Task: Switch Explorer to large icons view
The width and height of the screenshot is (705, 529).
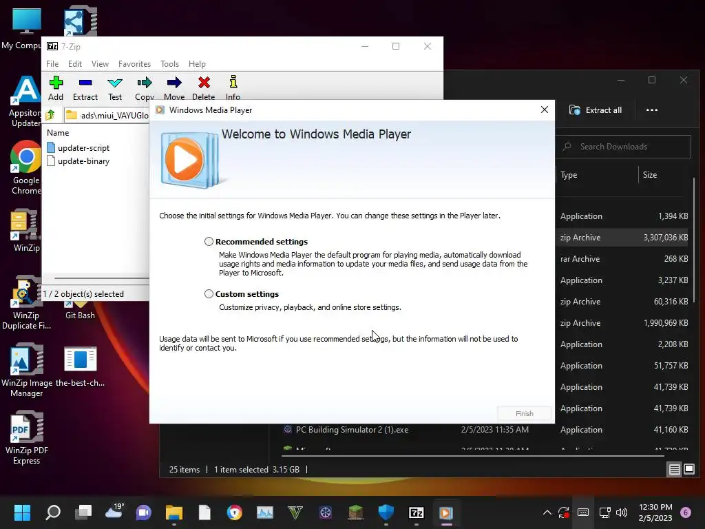Action: click(689, 470)
